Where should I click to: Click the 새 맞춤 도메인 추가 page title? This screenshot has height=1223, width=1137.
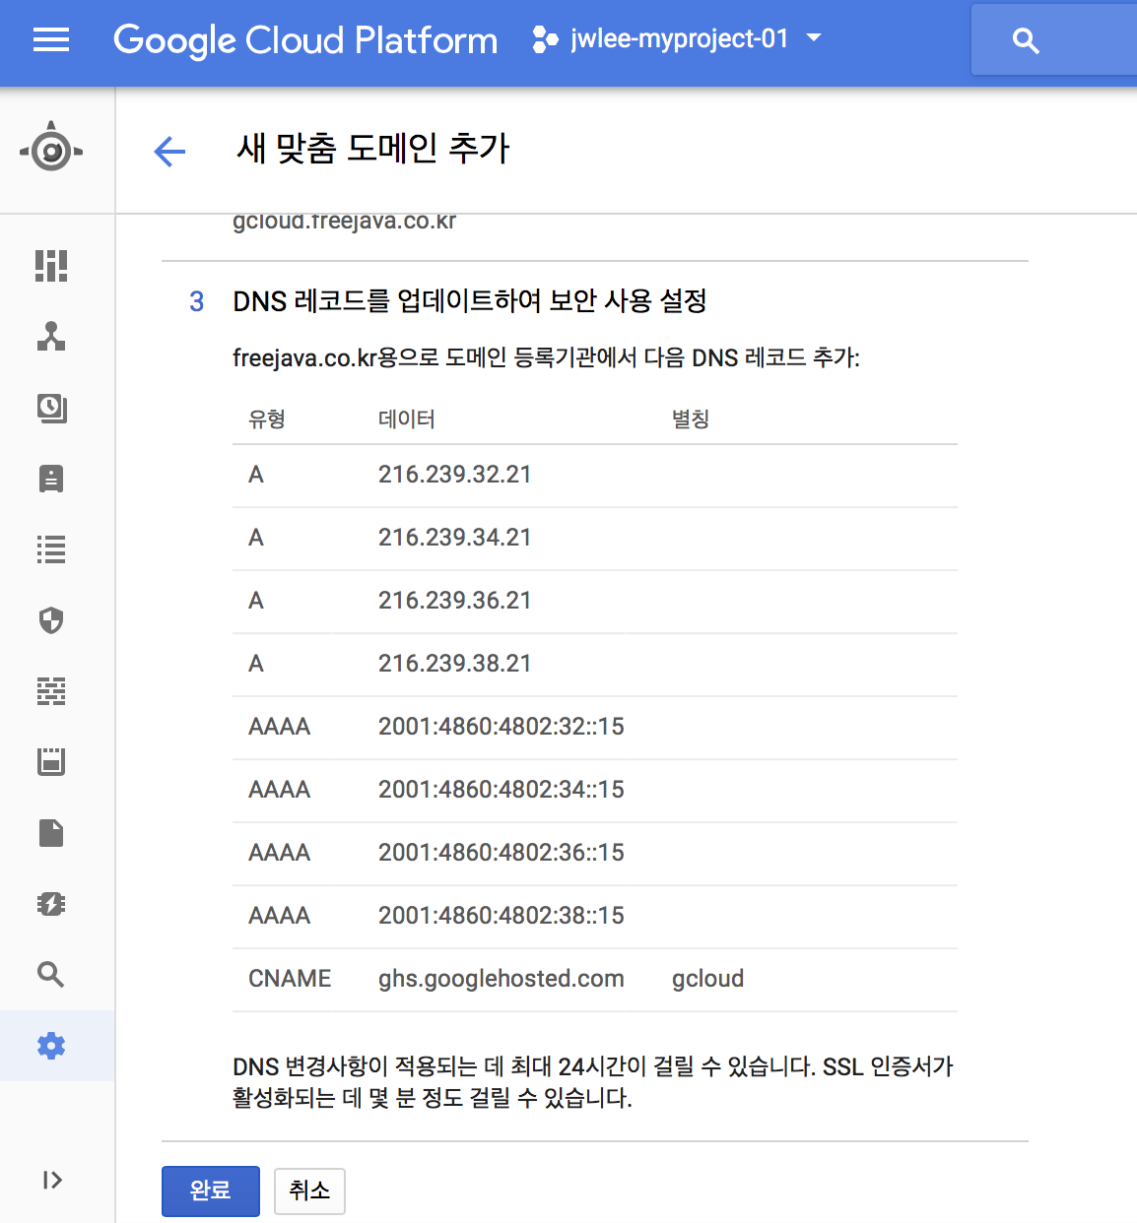(x=373, y=149)
